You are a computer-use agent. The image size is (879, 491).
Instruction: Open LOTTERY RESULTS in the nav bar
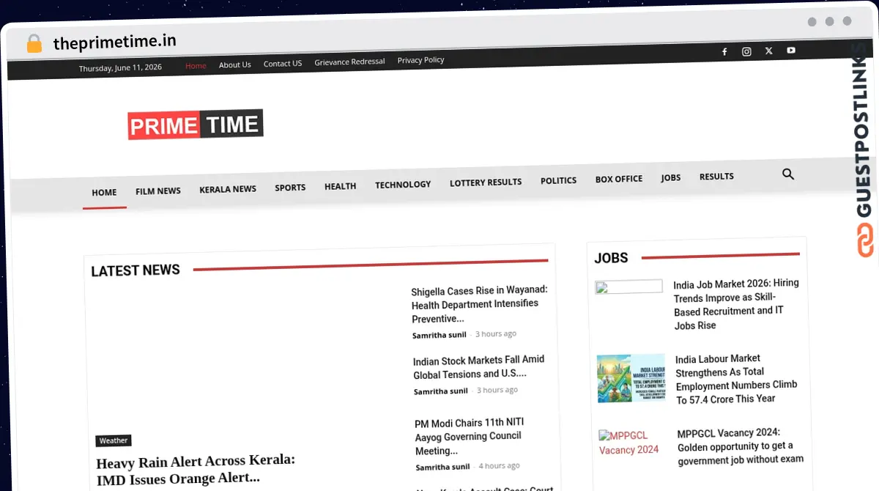486,182
